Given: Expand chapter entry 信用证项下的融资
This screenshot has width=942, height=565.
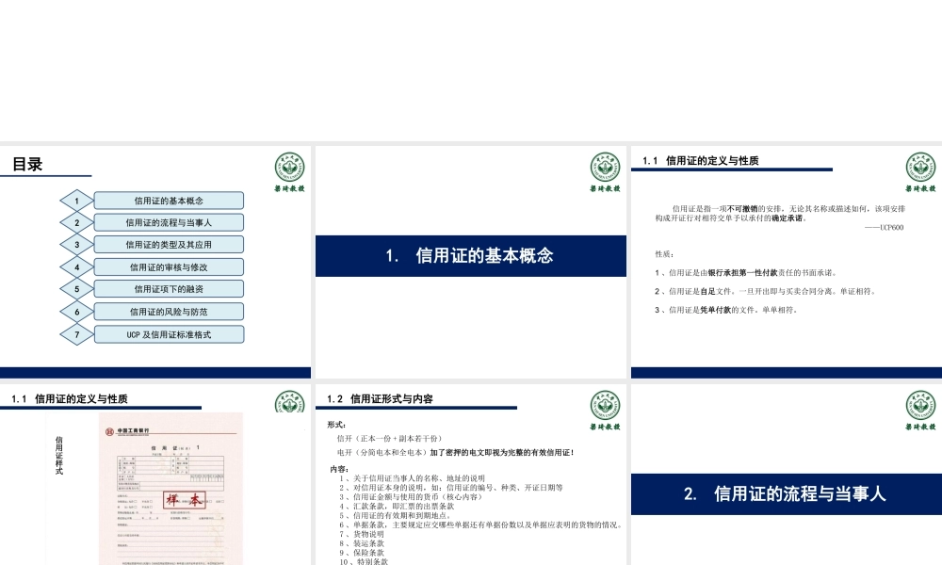Looking at the screenshot, I should [x=168, y=288].
